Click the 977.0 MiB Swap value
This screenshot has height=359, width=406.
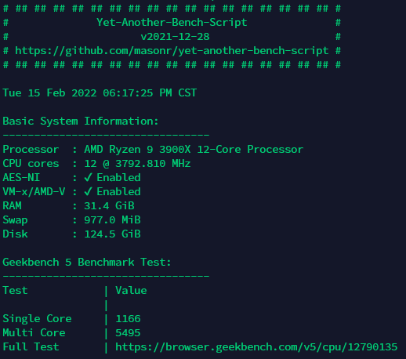click(112, 219)
